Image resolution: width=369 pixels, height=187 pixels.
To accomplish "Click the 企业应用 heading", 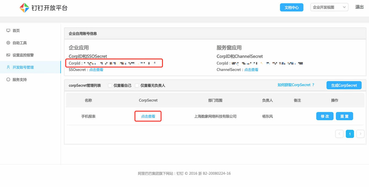I will click(x=79, y=48).
